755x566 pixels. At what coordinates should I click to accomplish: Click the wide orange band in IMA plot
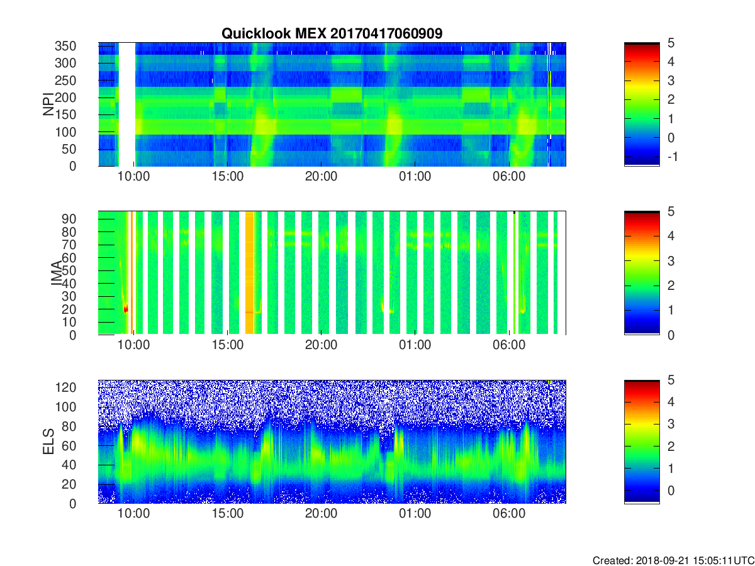click(x=249, y=273)
